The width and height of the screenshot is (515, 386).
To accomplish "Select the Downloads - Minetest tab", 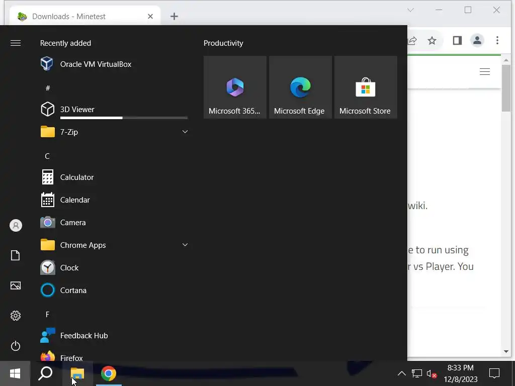I will (85, 17).
